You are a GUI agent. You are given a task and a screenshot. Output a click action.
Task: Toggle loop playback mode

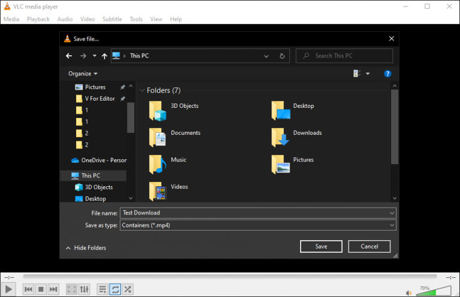click(x=115, y=289)
